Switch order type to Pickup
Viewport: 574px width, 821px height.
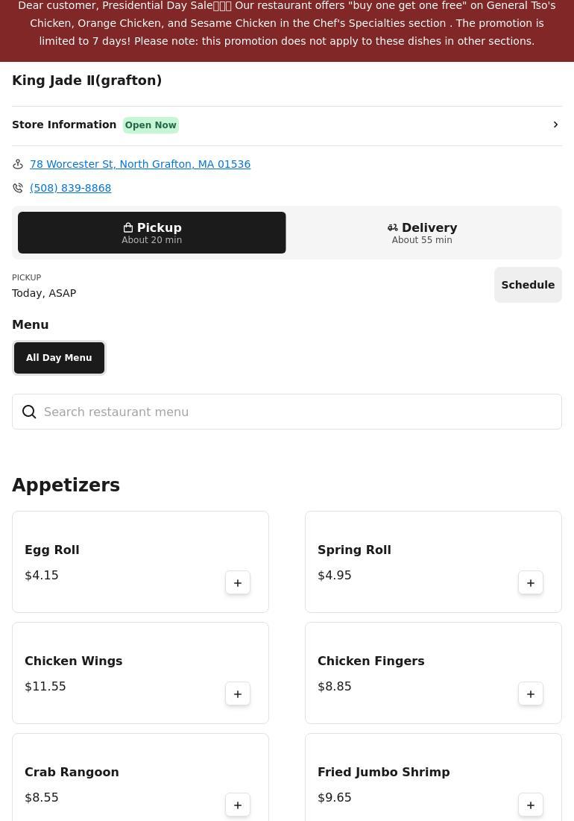point(152,233)
